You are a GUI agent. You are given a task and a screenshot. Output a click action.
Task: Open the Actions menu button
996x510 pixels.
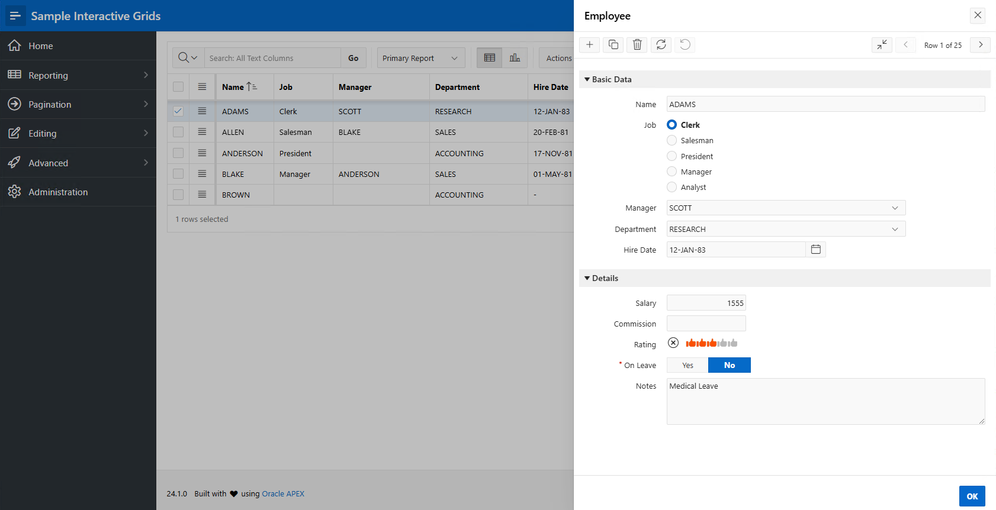557,58
